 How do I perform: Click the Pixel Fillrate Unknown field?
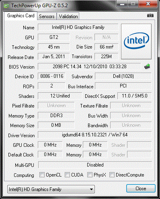pos(56,106)
